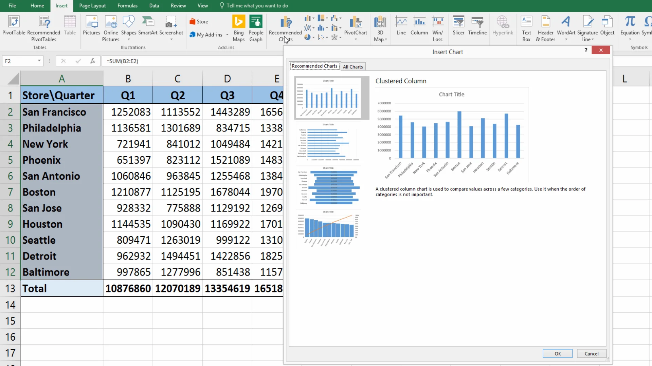Insert a Slicer

(x=458, y=22)
